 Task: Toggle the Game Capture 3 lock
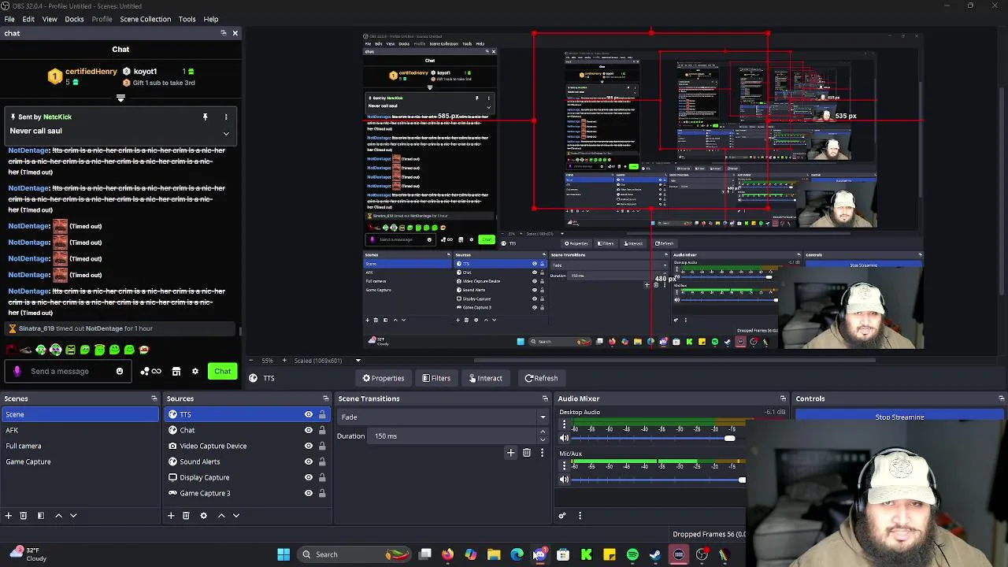coord(322,493)
